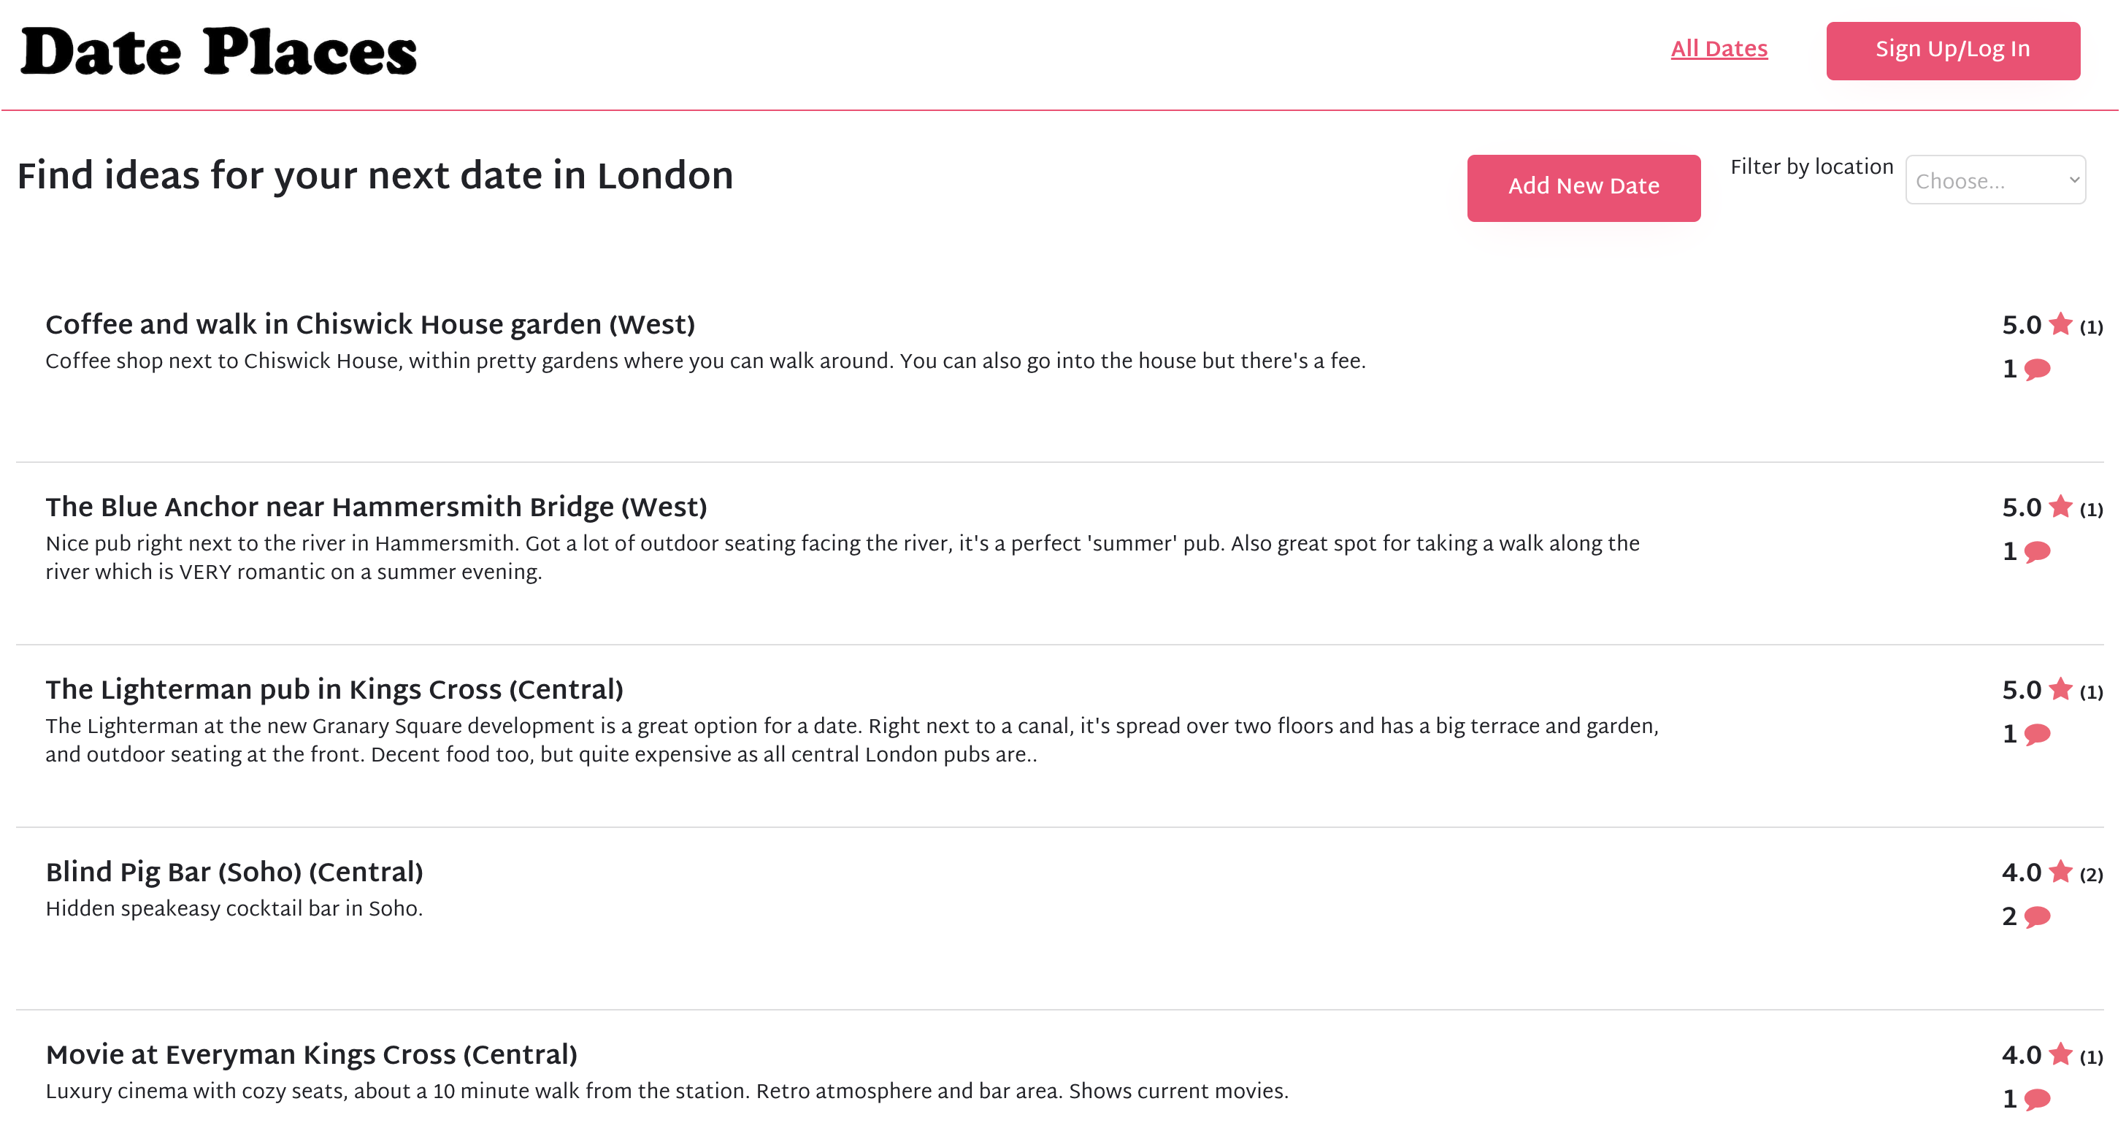Click the comment bubble for The Lighterman pub
The height and width of the screenshot is (1139, 2126).
click(2038, 734)
